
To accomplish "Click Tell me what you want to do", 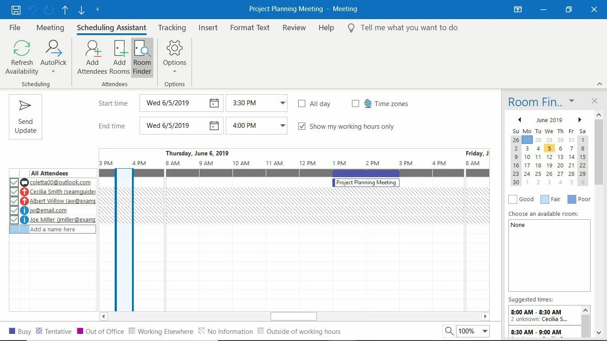I will [409, 28].
